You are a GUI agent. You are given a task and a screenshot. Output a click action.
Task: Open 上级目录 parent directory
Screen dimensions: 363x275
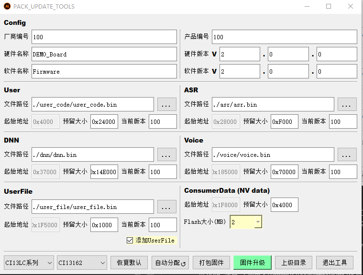[x=294, y=263]
